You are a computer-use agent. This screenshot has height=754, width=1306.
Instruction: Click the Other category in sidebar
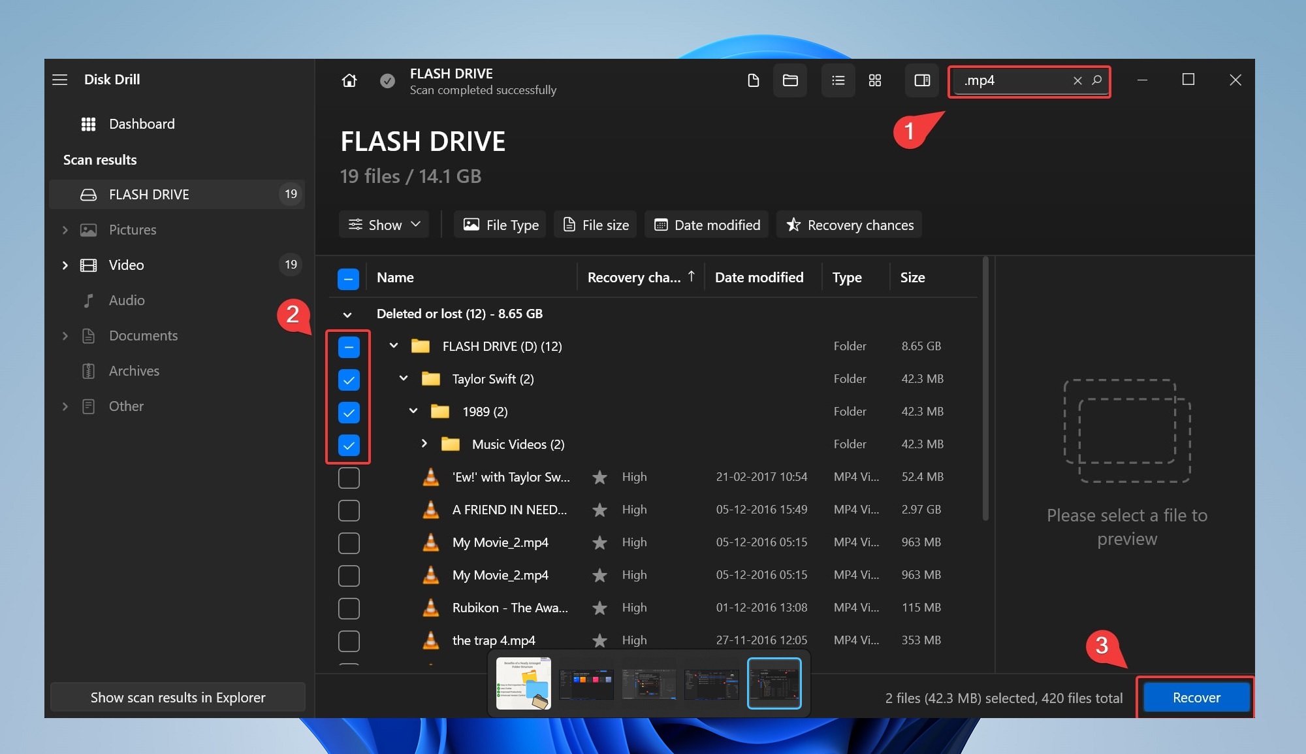(125, 405)
